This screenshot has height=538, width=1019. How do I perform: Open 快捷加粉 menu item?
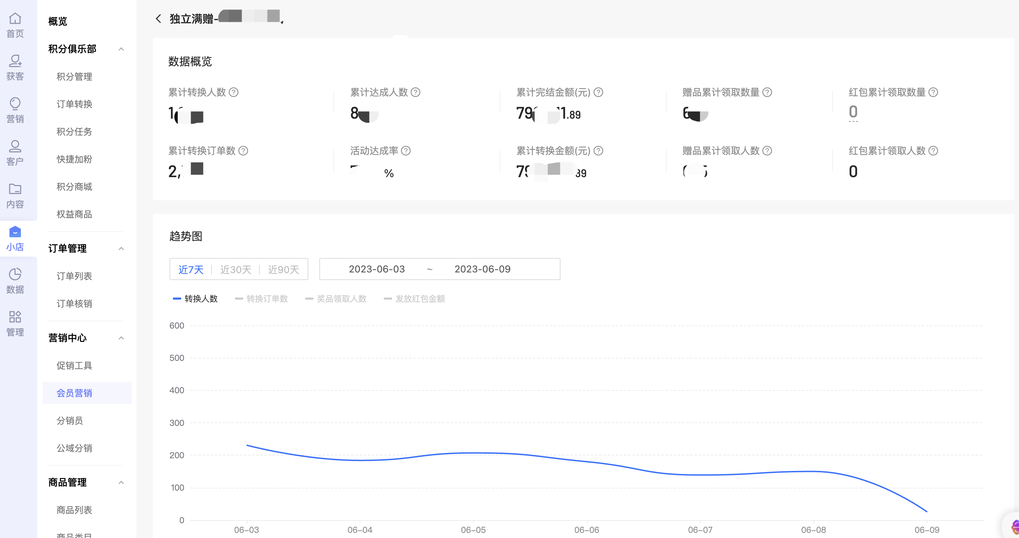tap(74, 159)
